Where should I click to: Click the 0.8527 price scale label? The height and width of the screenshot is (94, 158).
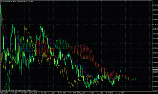pos(155,82)
